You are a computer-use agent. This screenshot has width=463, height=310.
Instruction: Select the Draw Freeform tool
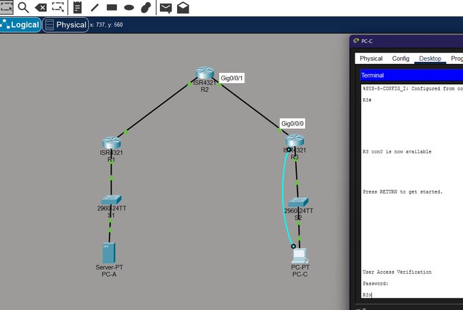(x=146, y=7)
